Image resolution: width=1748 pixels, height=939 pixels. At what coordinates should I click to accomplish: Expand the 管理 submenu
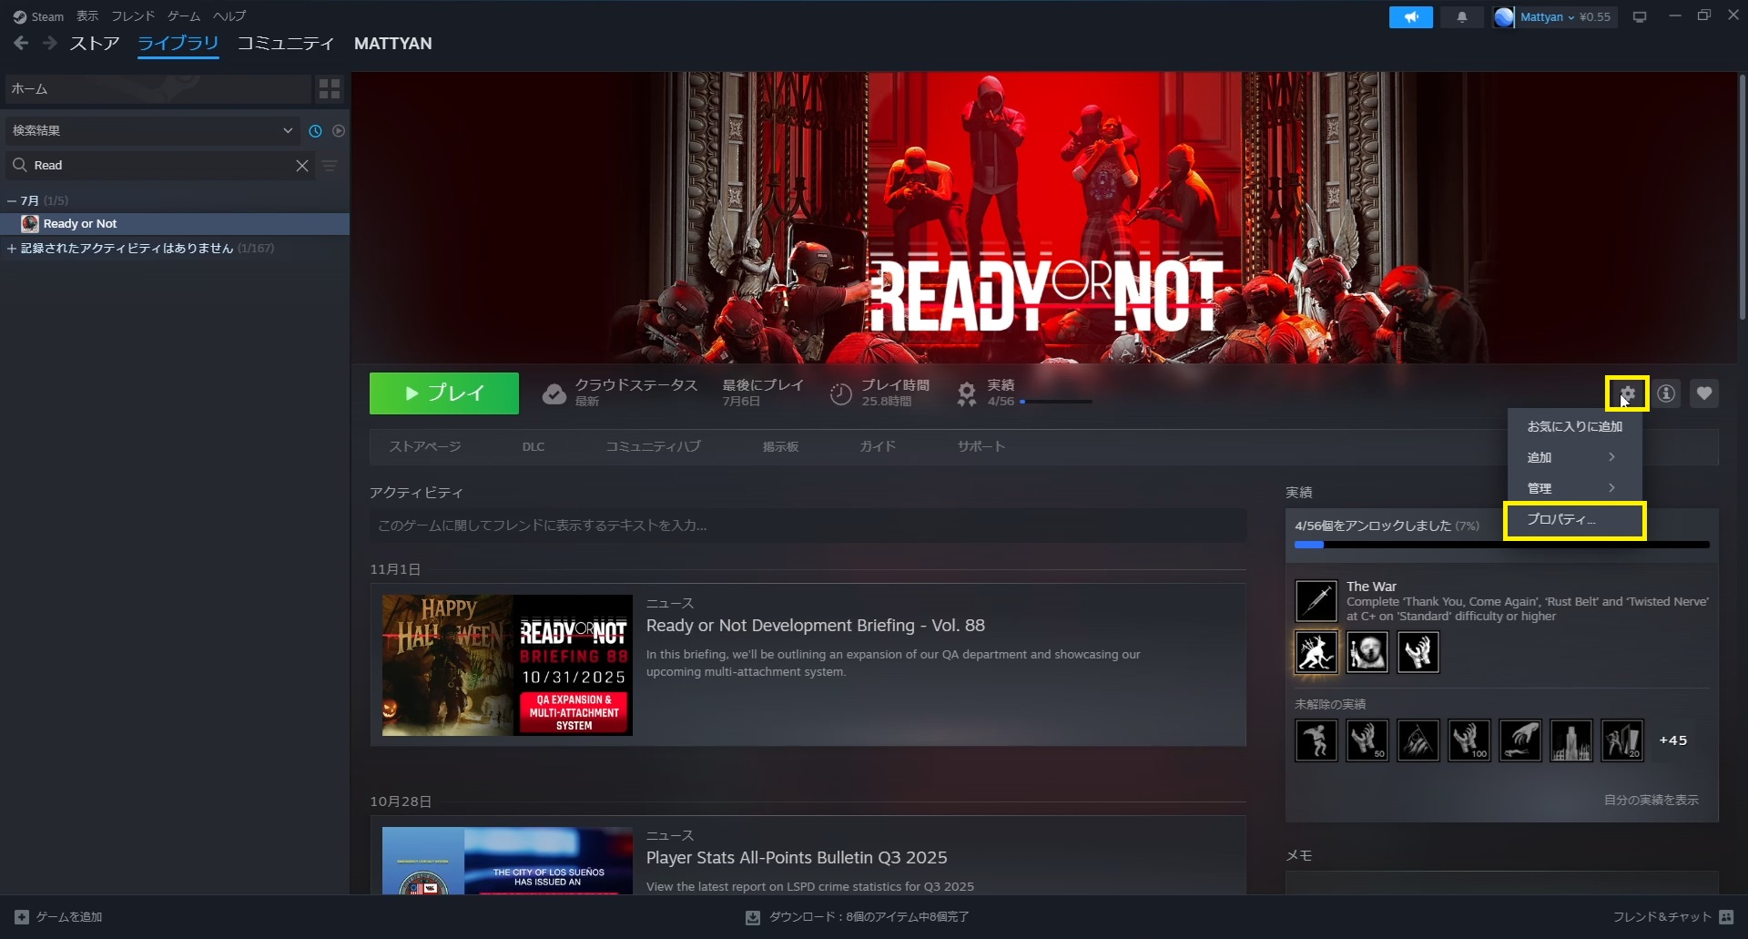coord(1573,488)
